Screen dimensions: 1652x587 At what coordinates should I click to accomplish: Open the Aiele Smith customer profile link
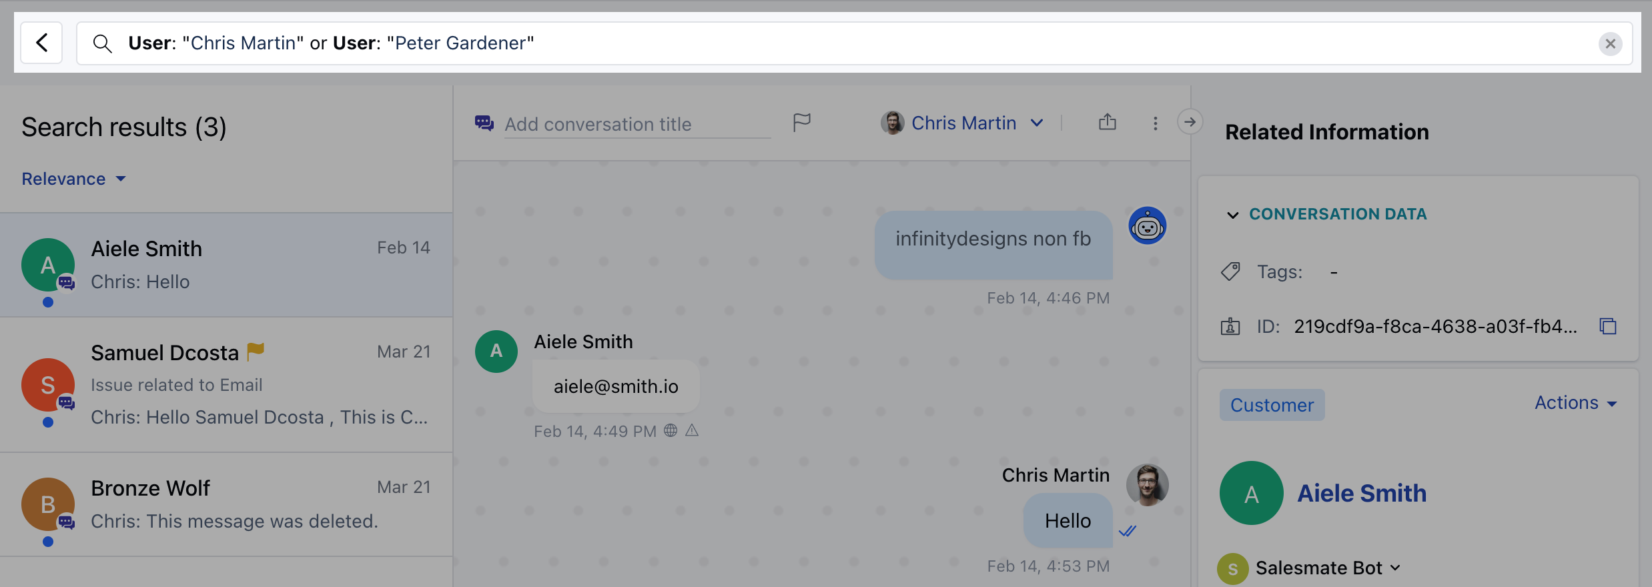coord(1362,493)
